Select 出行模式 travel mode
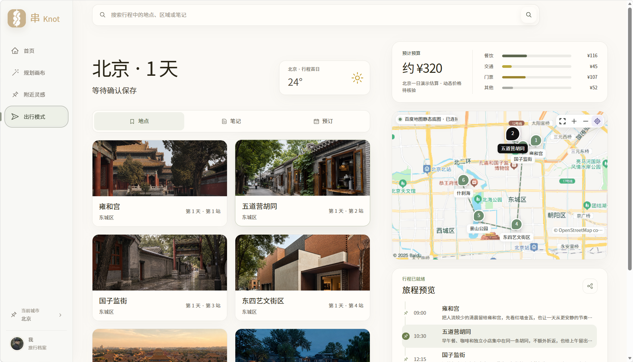Screen dimensions: 633x362 [x=36, y=117]
